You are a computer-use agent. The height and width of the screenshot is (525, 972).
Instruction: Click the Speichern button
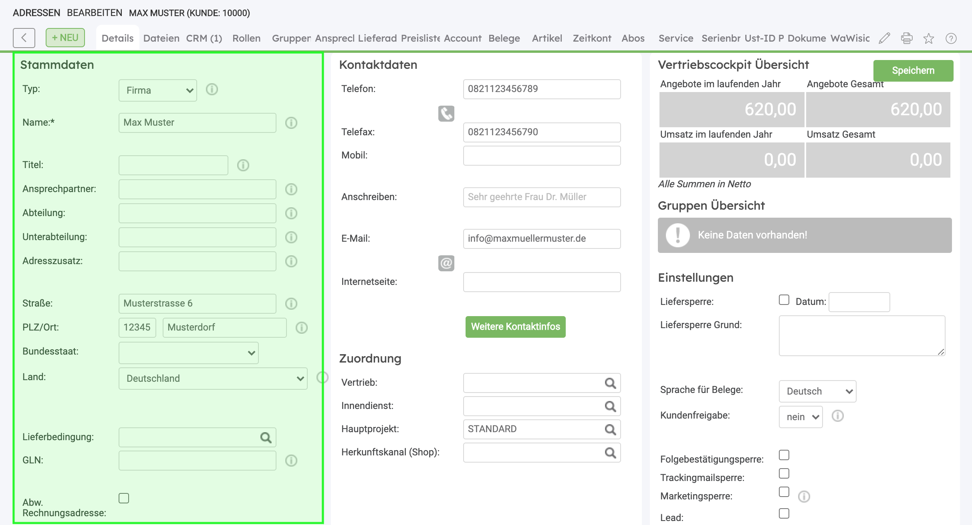913,71
